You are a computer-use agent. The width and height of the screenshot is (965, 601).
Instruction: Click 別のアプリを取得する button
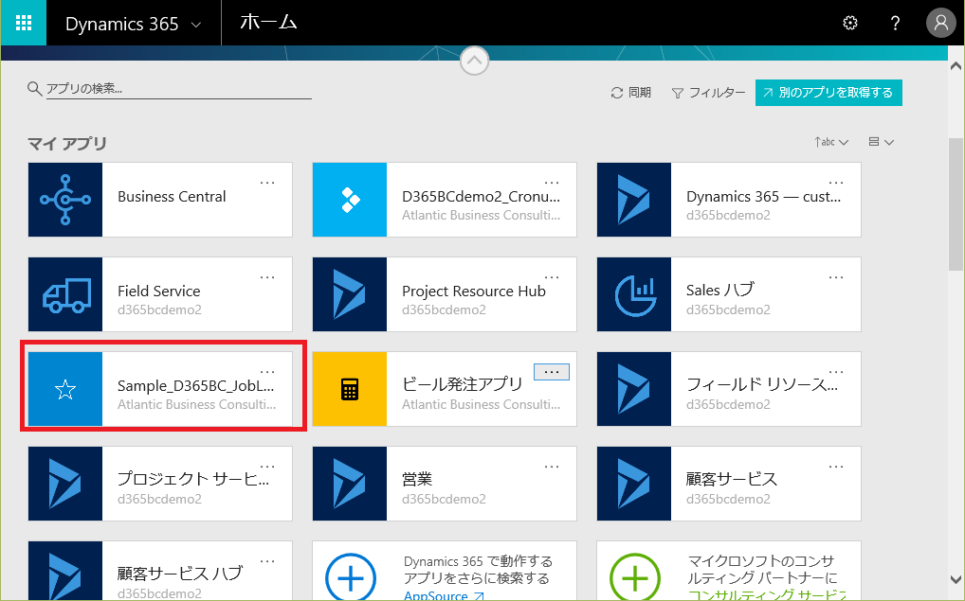(x=829, y=92)
